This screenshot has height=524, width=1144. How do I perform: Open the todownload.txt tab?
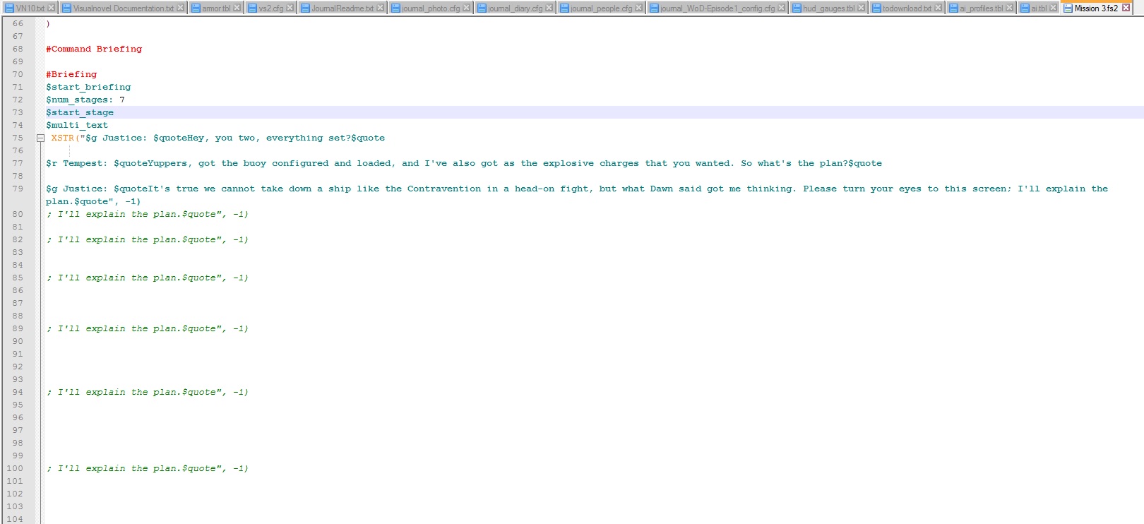coord(907,8)
